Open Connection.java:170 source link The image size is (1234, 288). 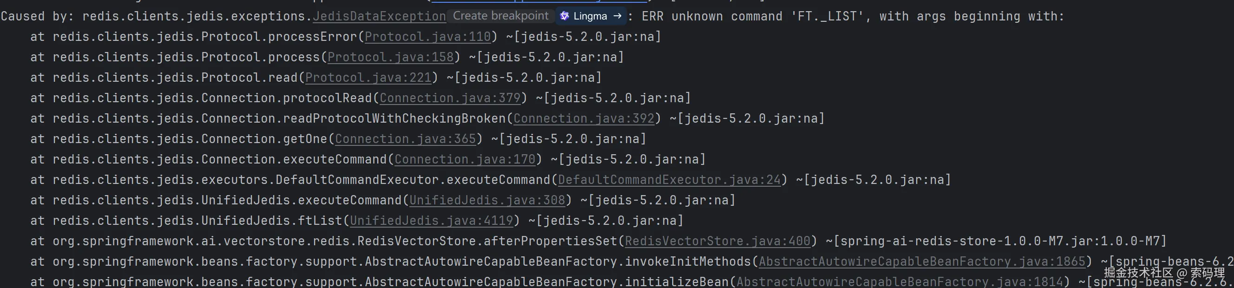click(465, 160)
